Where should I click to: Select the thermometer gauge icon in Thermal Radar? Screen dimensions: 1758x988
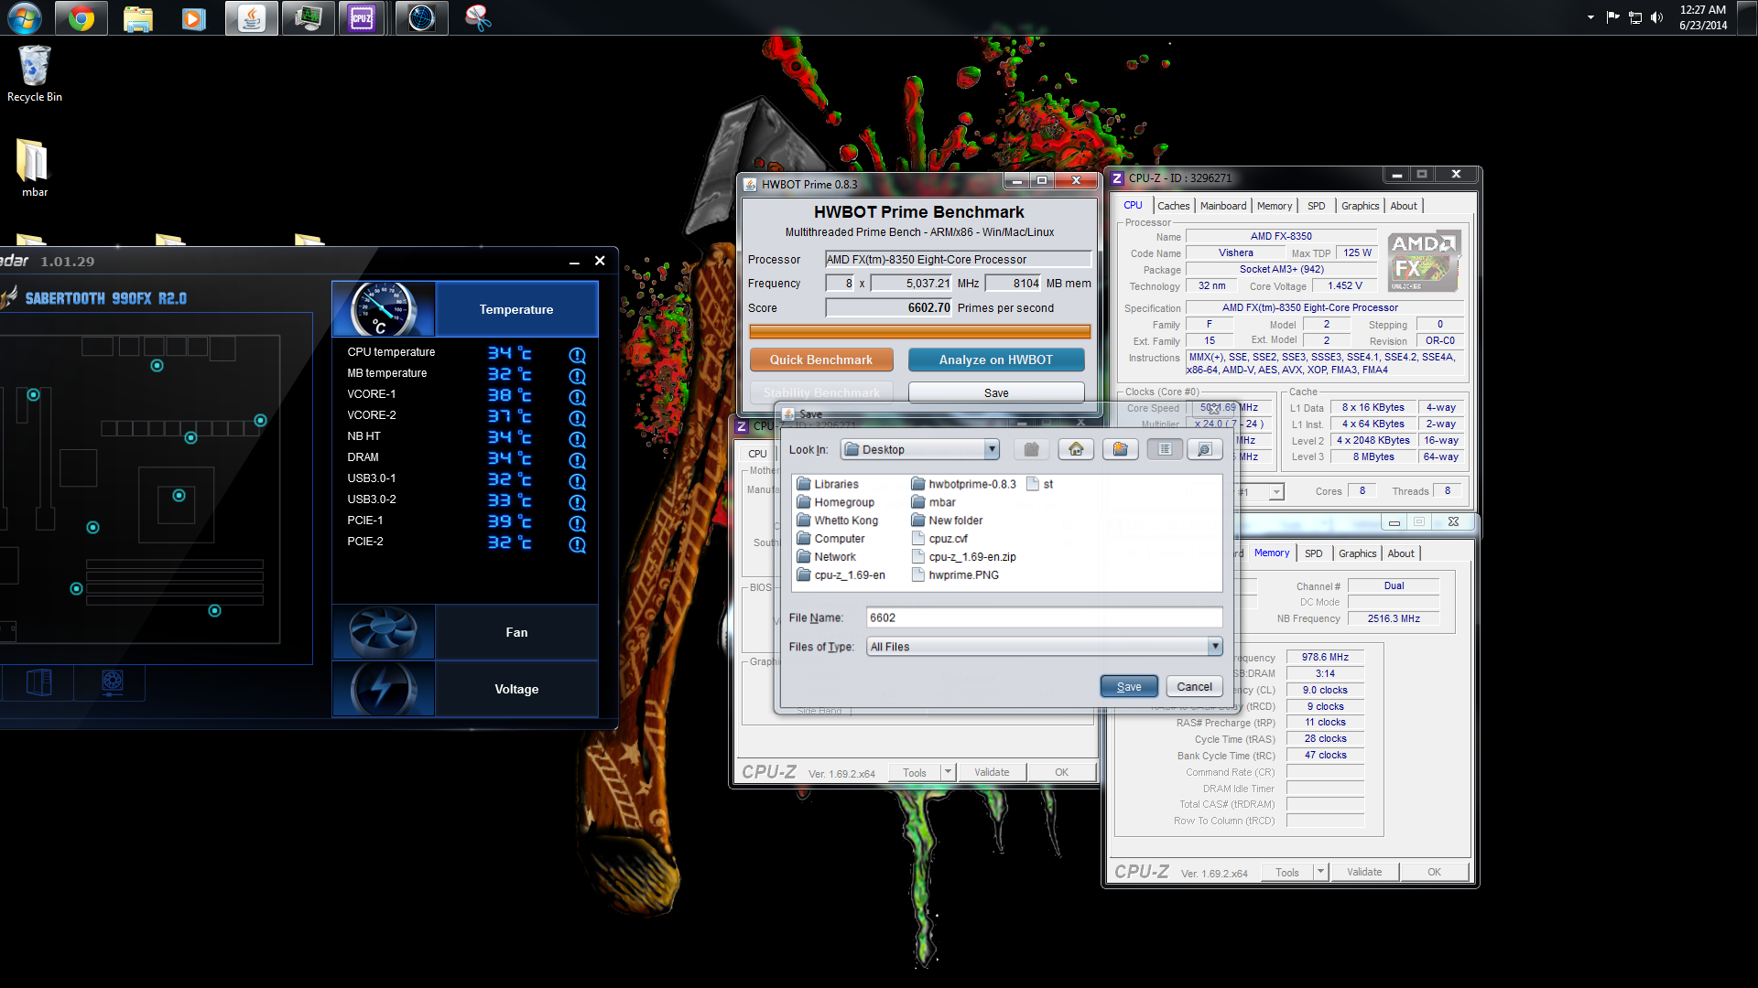[x=384, y=309]
